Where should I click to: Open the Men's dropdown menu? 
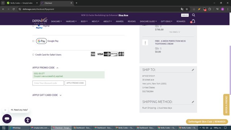point(95,21)
